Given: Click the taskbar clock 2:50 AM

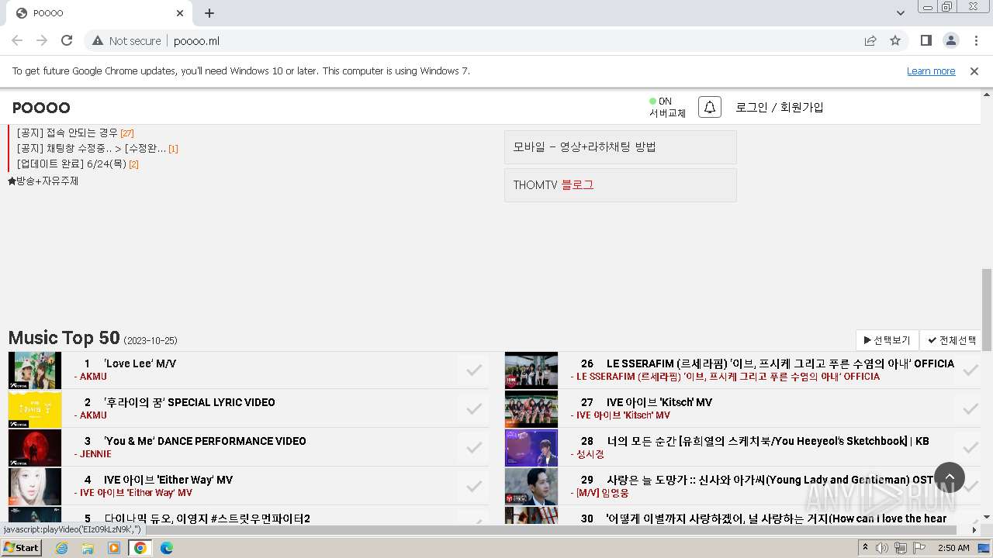Looking at the screenshot, I should [953, 548].
